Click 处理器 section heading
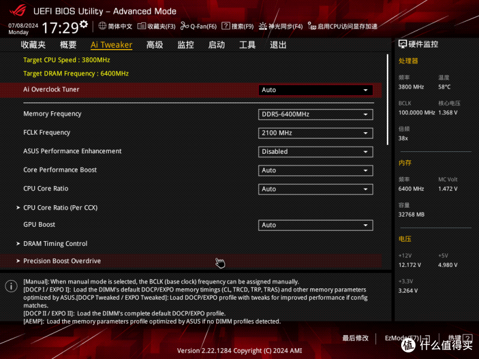The height and width of the screenshot is (359, 479). 408,61
